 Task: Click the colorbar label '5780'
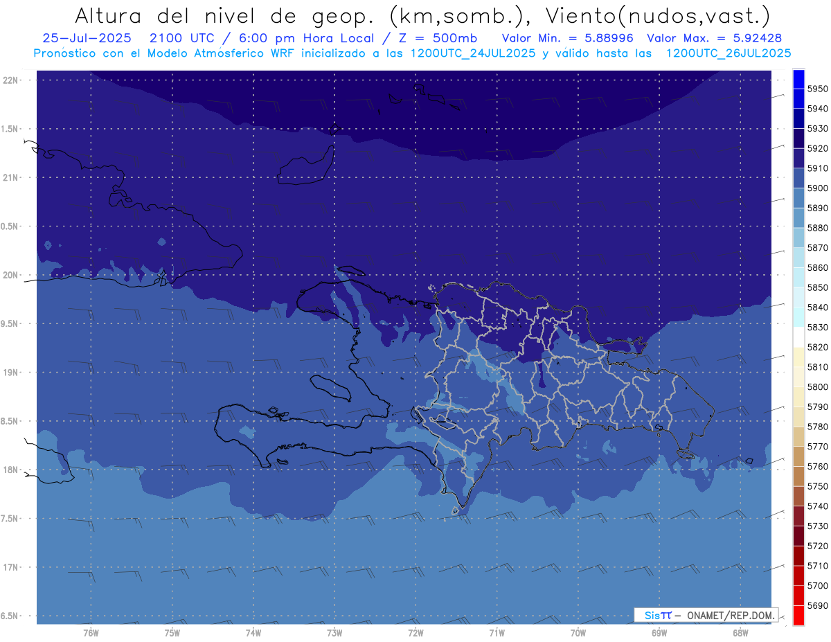pos(817,427)
